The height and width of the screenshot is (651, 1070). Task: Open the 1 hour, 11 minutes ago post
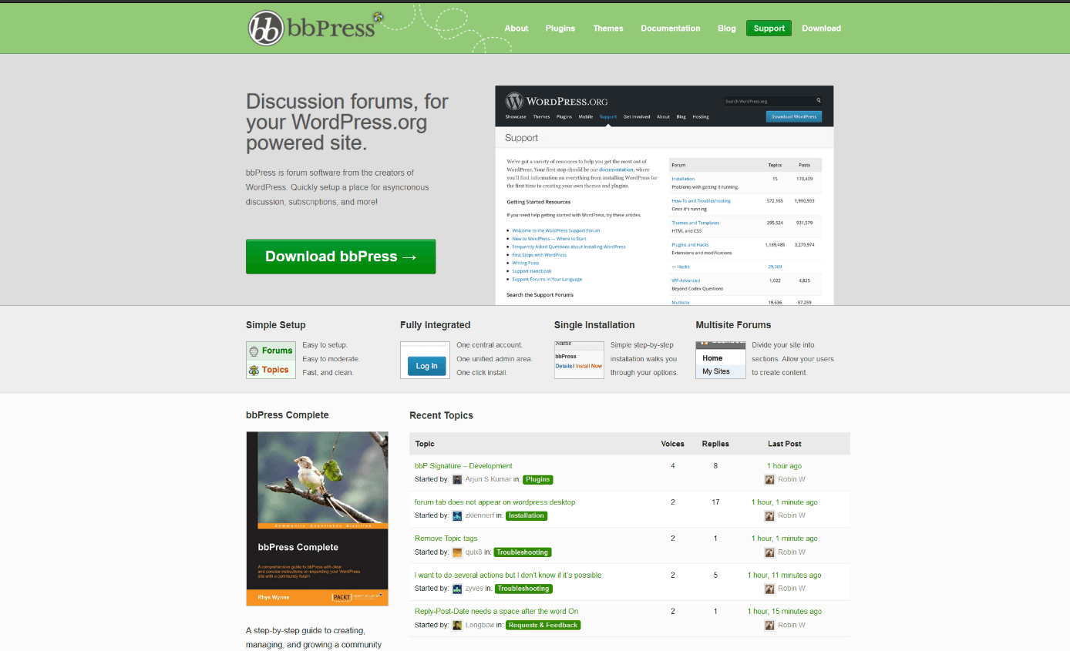[x=784, y=575]
